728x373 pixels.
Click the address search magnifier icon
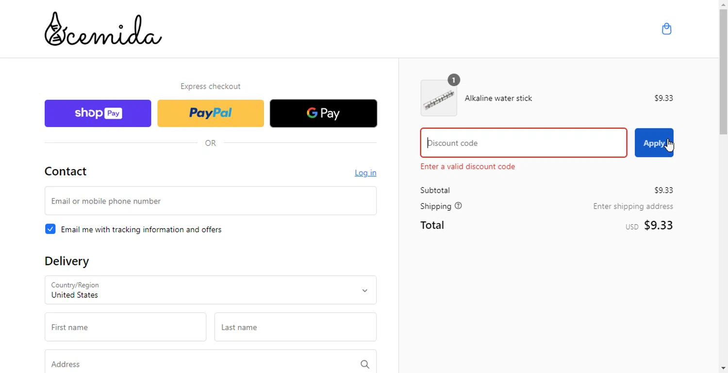tap(364, 364)
